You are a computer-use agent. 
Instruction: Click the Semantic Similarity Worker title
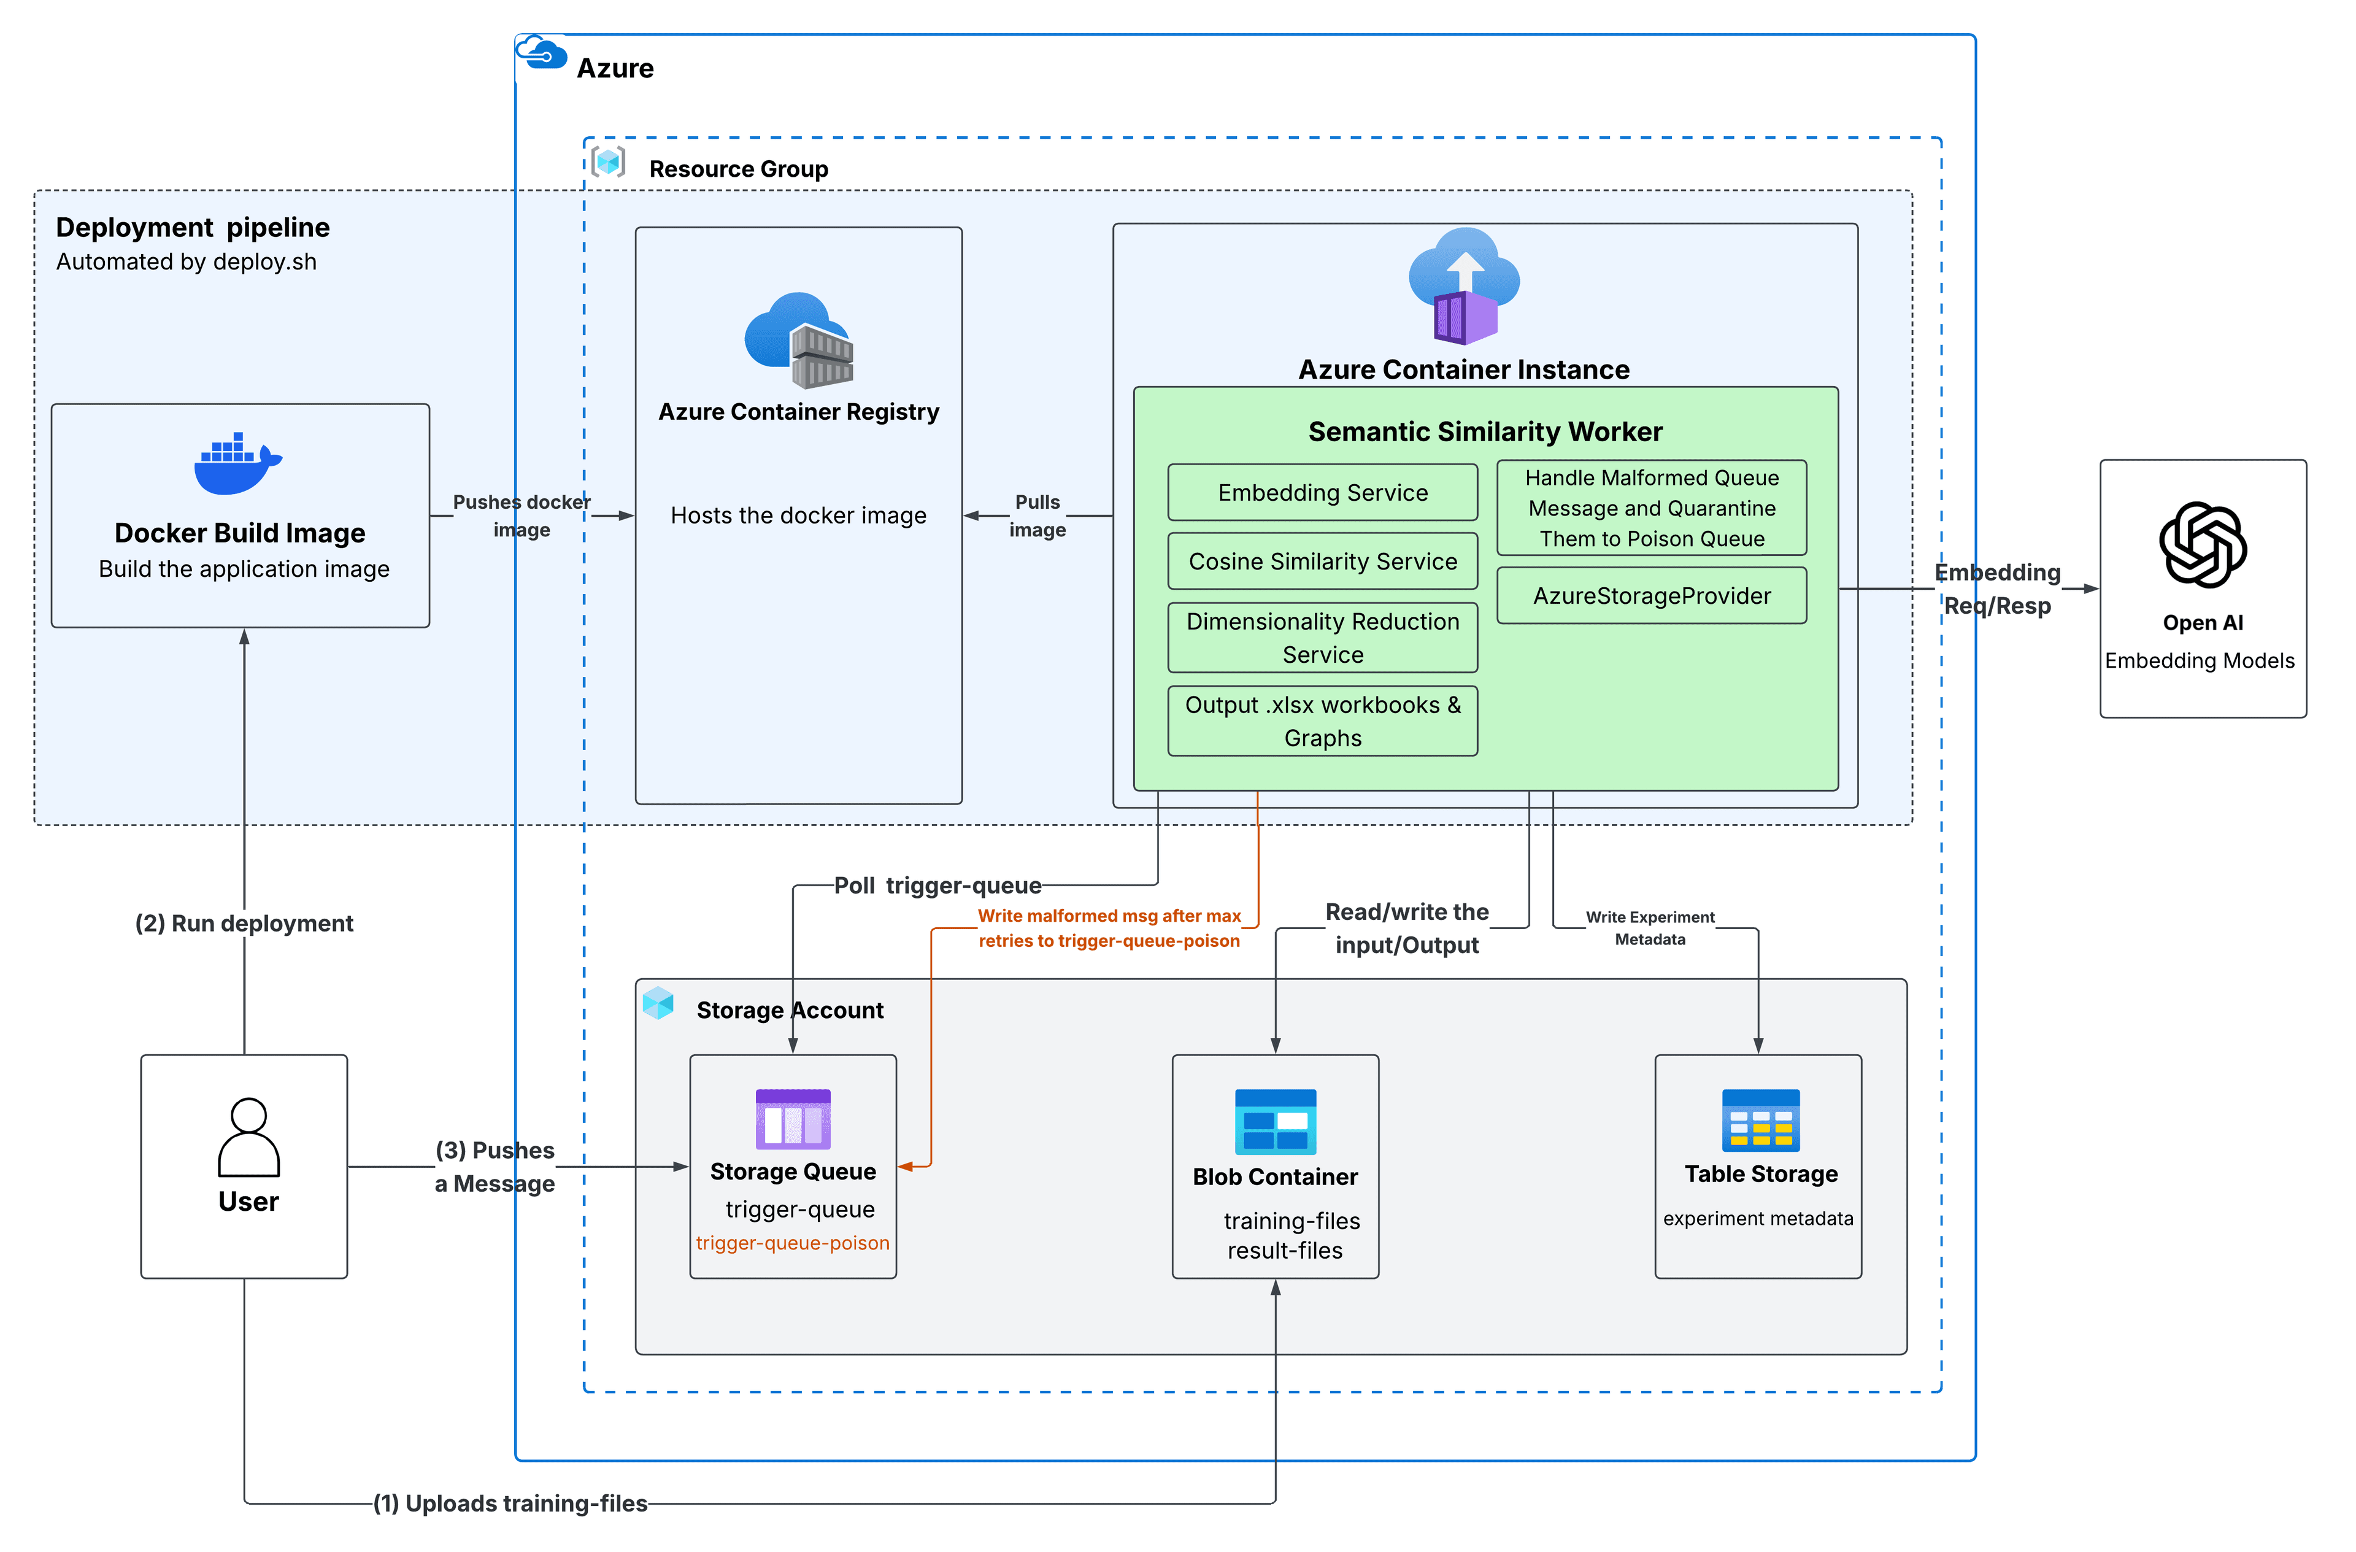pos(1485,432)
